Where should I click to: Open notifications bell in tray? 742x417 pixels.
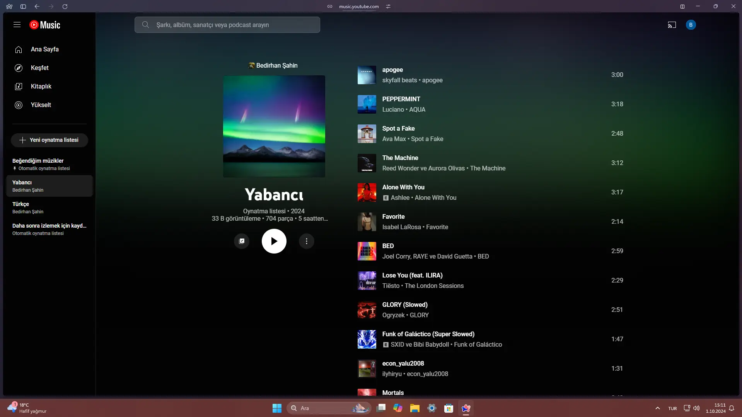(x=732, y=408)
